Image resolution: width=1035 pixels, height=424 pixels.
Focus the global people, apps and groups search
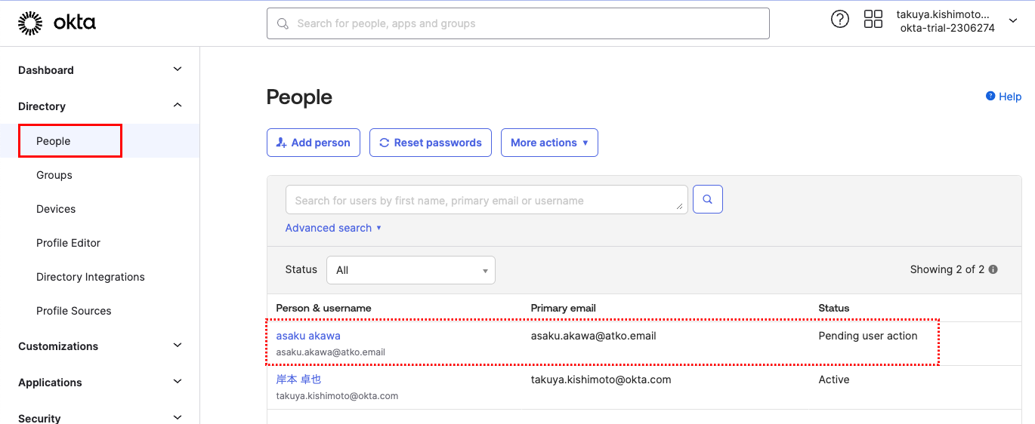point(518,23)
